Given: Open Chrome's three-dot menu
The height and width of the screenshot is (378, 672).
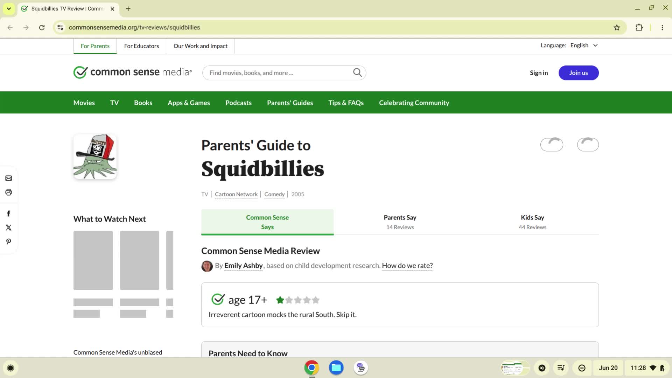Looking at the screenshot, I should tap(662, 27).
